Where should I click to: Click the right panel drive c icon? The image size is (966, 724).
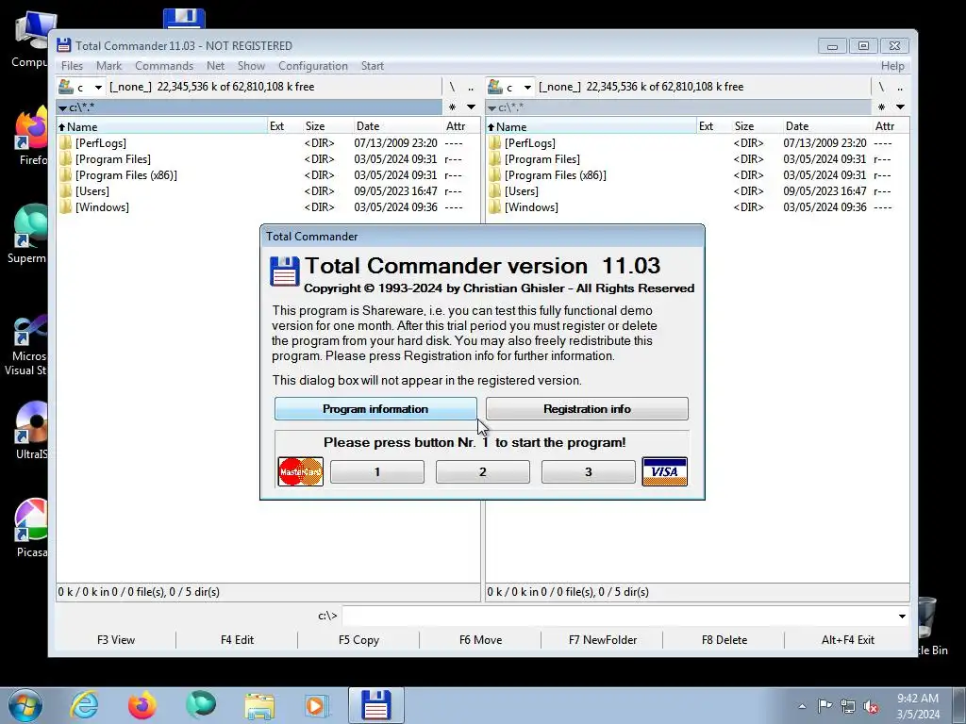[494, 87]
